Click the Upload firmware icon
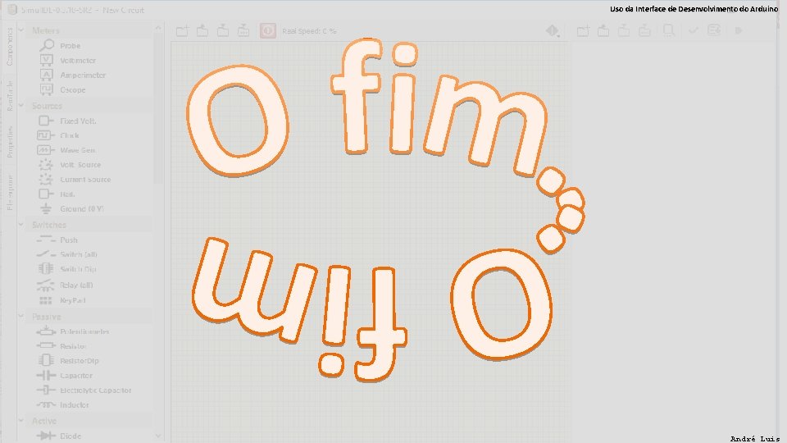Image resolution: width=787 pixels, height=443 pixels. pos(714,30)
